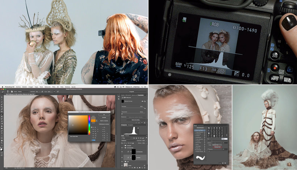The height and width of the screenshot is (170, 297).
Task: Toggle Spacing checkbox in Brush panel
Action: 208,149
